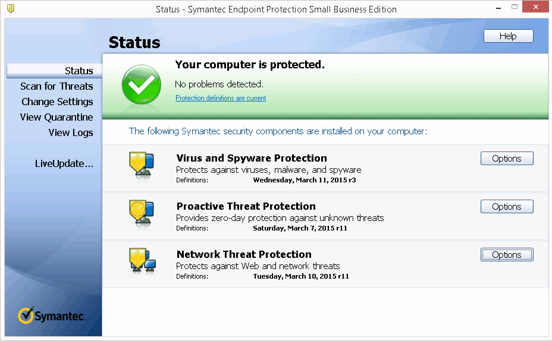Screen dimensions: 552x341
Task: Click the Help button
Action: 508,36
